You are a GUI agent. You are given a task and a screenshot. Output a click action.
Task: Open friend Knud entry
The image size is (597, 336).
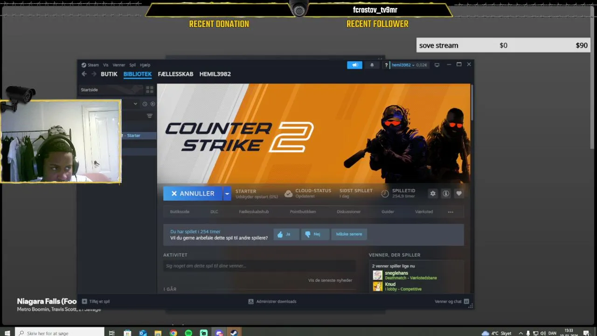[417, 287]
